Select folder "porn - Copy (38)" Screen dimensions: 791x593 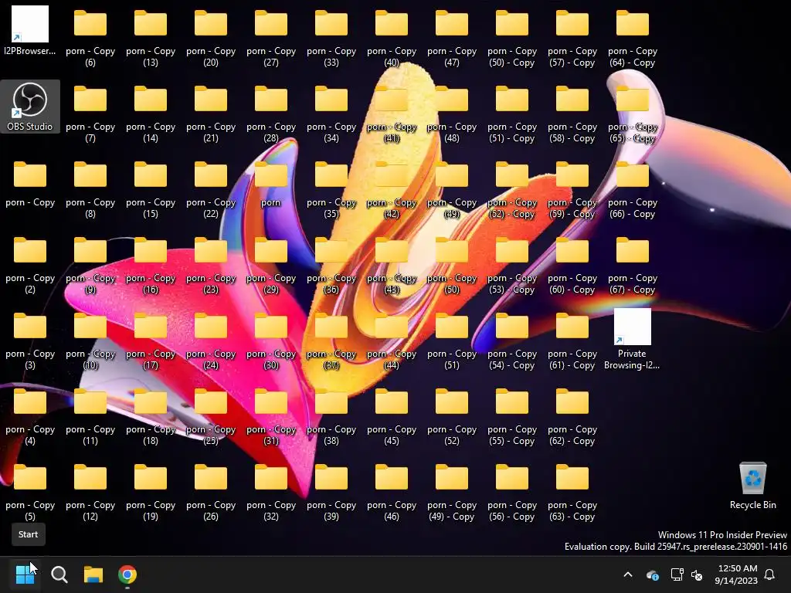point(331,416)
